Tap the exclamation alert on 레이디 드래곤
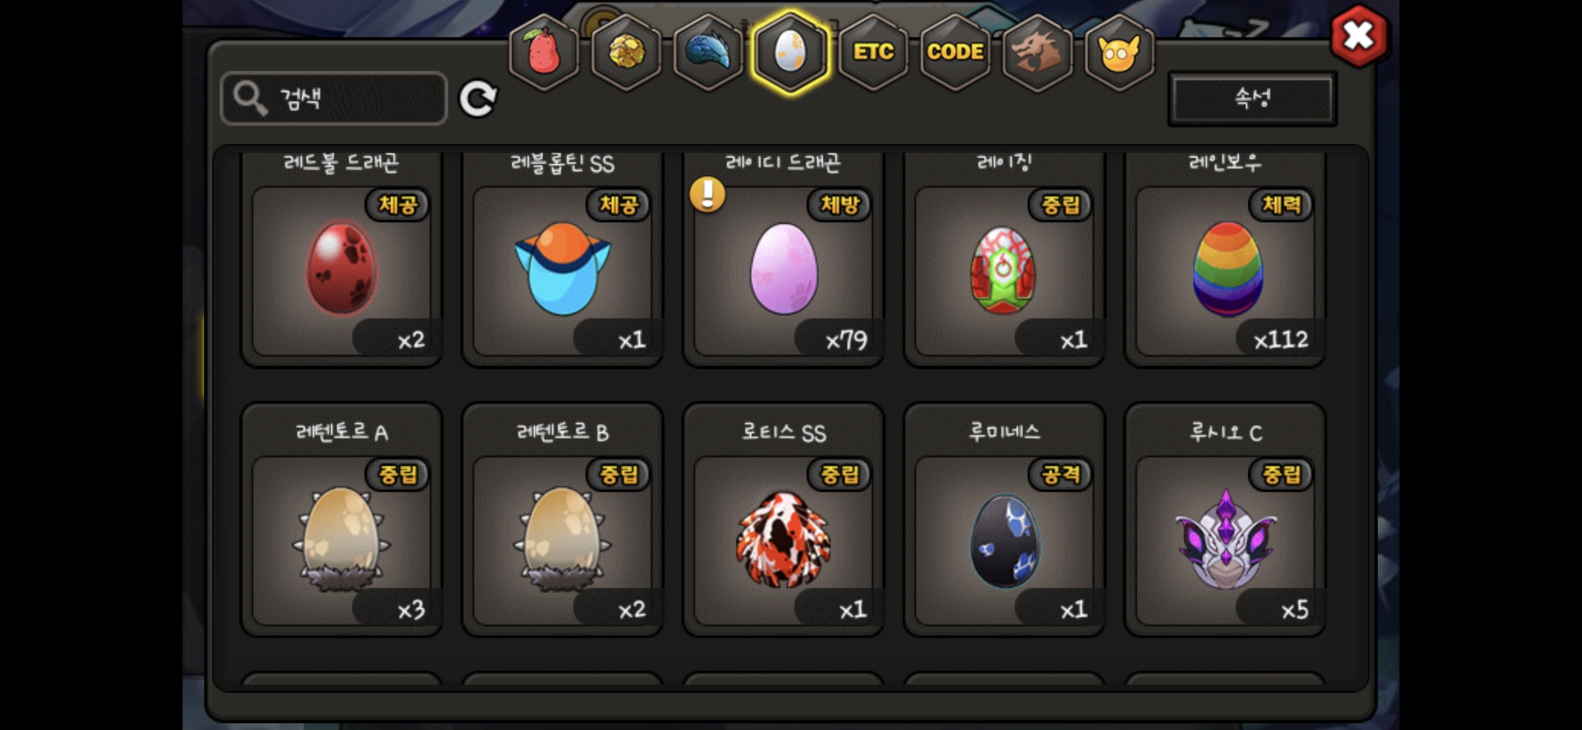Viewport: 1582px width, 730px height. click(707, 195)
